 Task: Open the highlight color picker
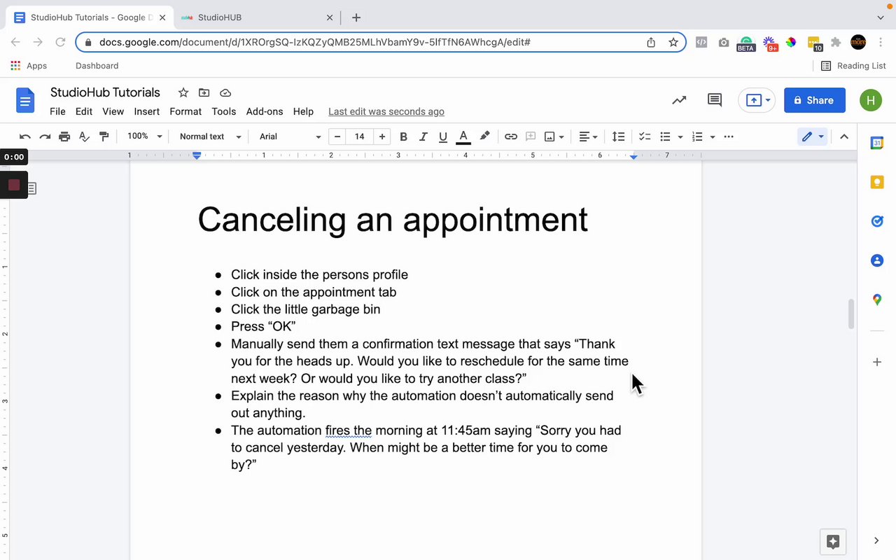point(484,136)
